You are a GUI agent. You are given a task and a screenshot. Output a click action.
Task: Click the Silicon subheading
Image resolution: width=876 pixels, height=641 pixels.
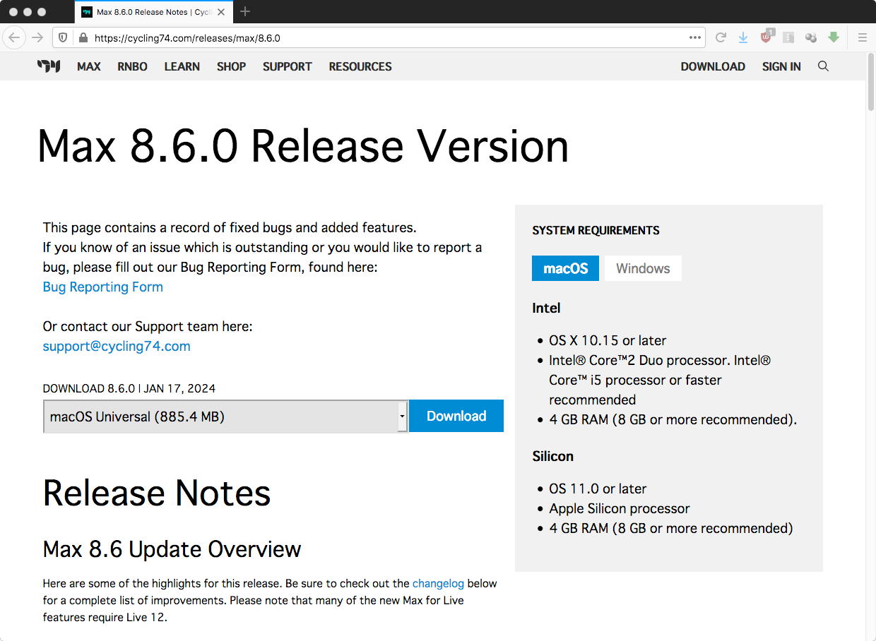(x=552, y=456)
